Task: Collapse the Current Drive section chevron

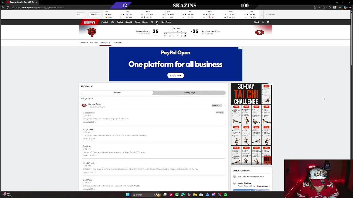Action: coord(224,105)
